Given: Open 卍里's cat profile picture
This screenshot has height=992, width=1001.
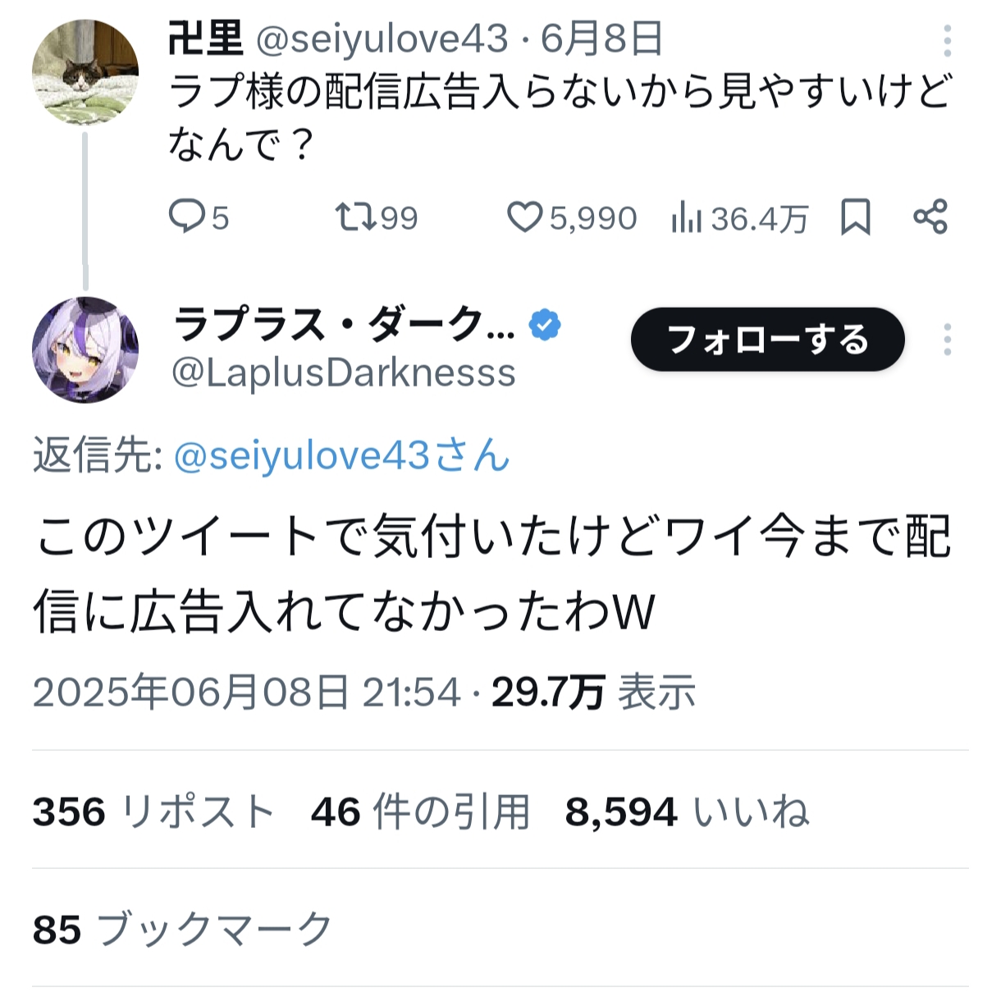Looking at the screenshot, I should pos(85,73).
